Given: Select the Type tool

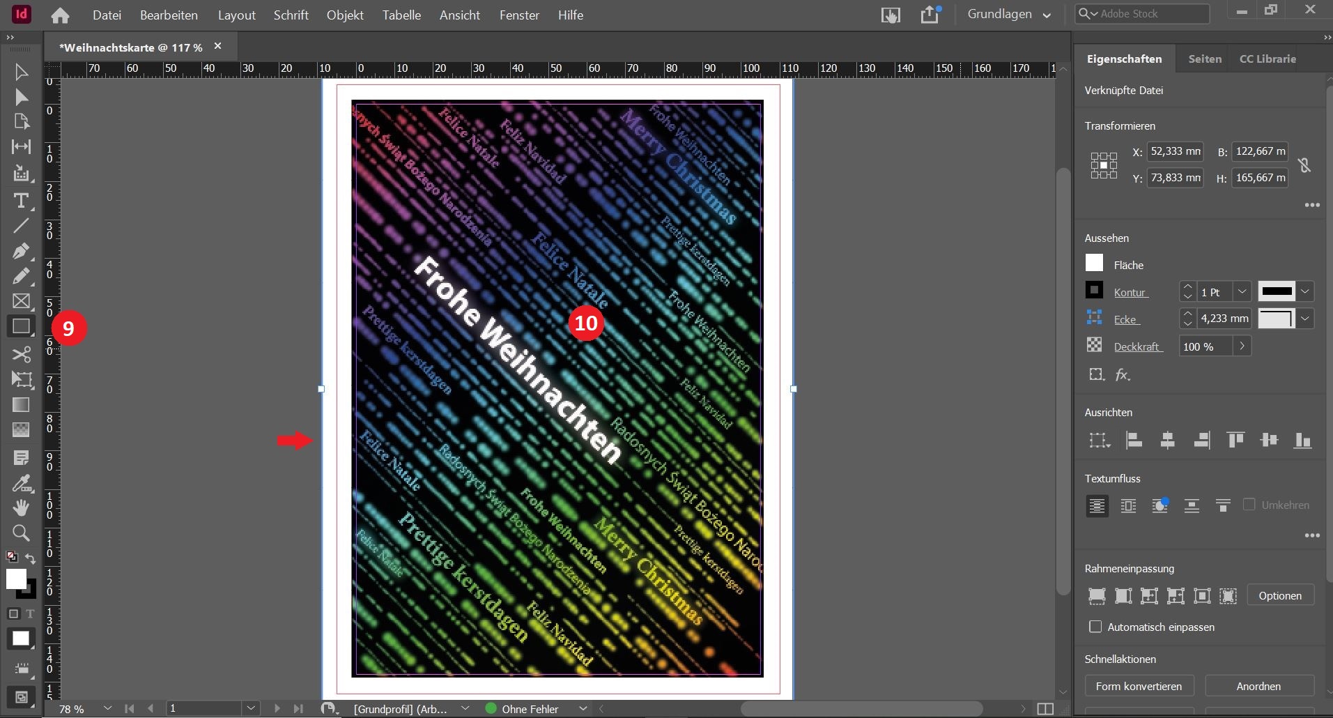Looking at the screenshot, I should [21, 201].
